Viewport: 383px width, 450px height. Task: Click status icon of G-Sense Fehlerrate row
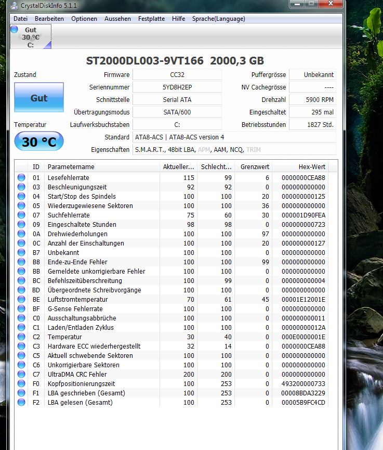pyautogui.click(x=21, y=309)
